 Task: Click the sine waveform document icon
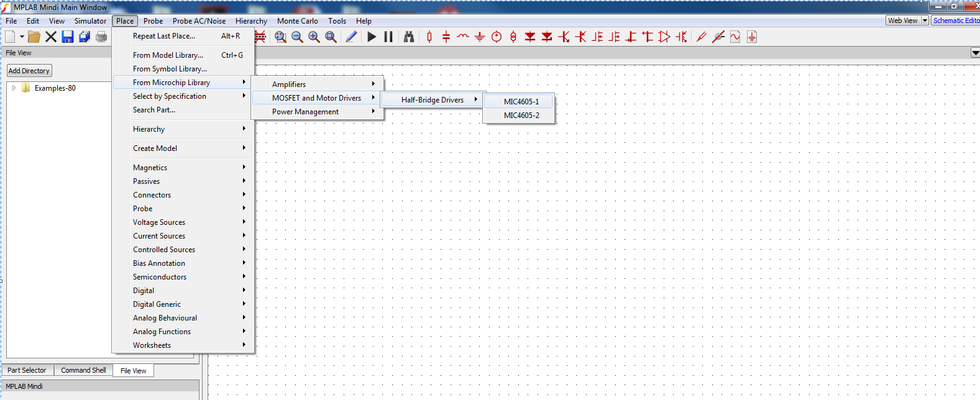735,37
